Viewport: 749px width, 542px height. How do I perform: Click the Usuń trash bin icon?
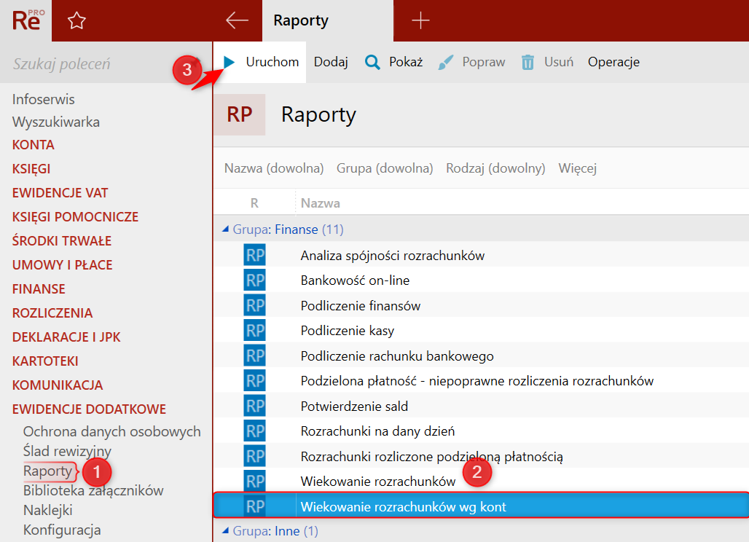528,62
